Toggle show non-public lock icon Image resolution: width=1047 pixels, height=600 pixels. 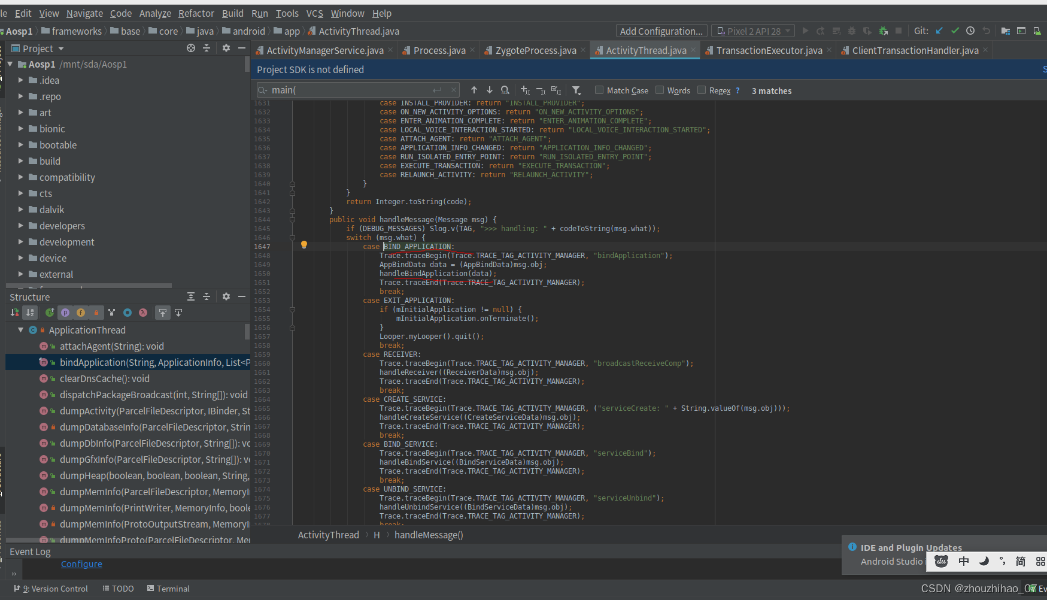coord(96,313)
